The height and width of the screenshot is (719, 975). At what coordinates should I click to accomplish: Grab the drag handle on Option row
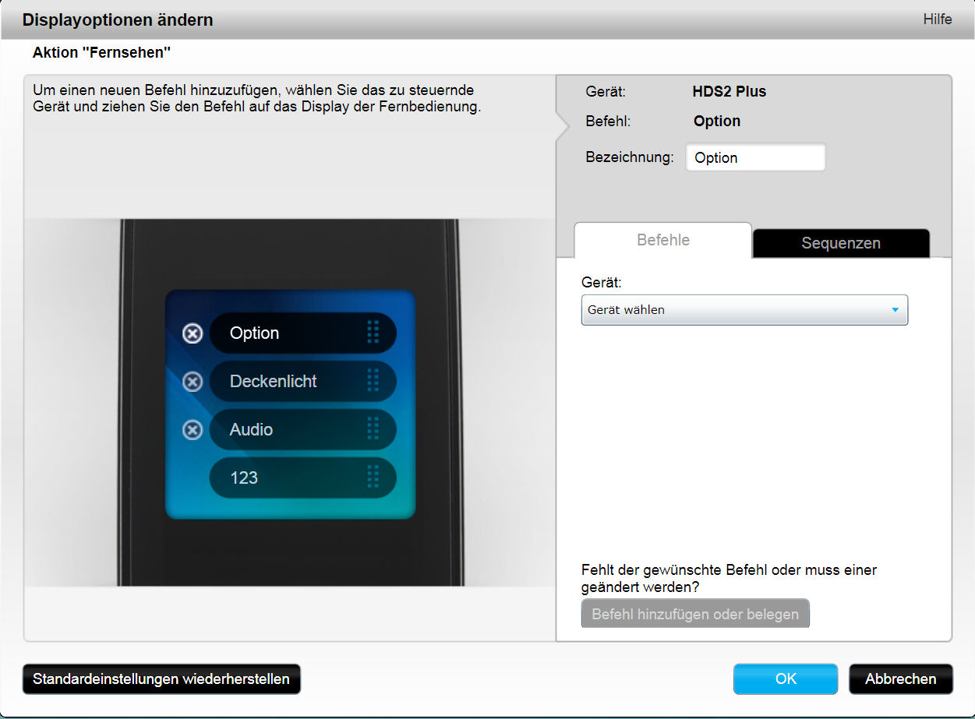[x=373, y=333]
